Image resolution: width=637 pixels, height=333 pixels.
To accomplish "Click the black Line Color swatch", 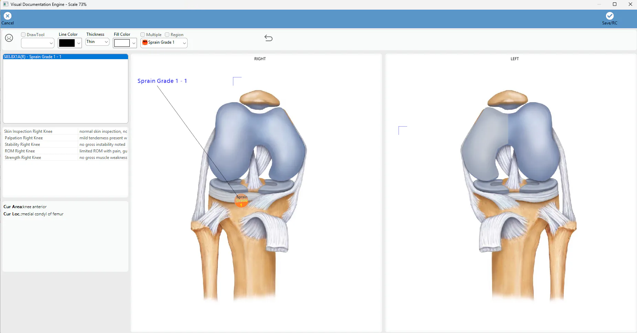I will pos(67,43).
